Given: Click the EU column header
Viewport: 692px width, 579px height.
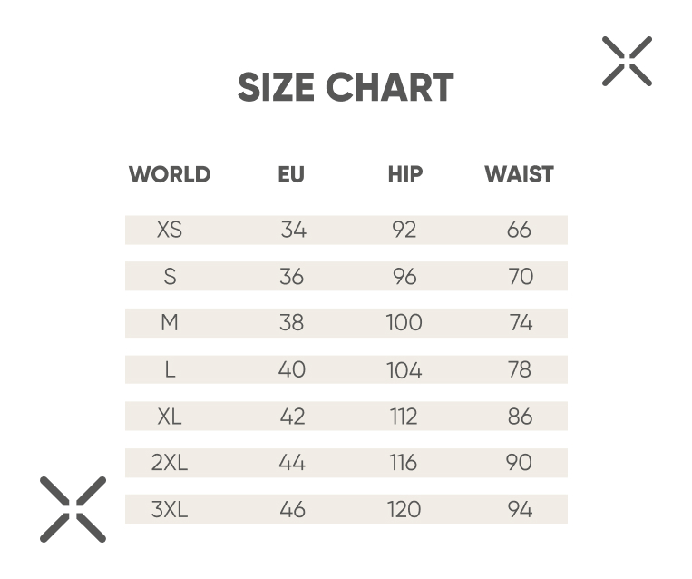Looking at the screenshot, I should pyautogui.click(x=291, y=174).
